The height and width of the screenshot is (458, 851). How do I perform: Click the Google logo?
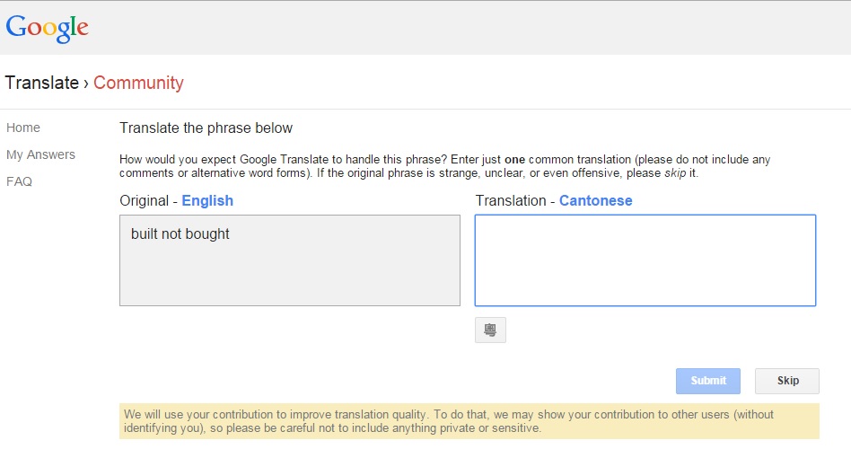pyautogui.click(x=48, y=28)
